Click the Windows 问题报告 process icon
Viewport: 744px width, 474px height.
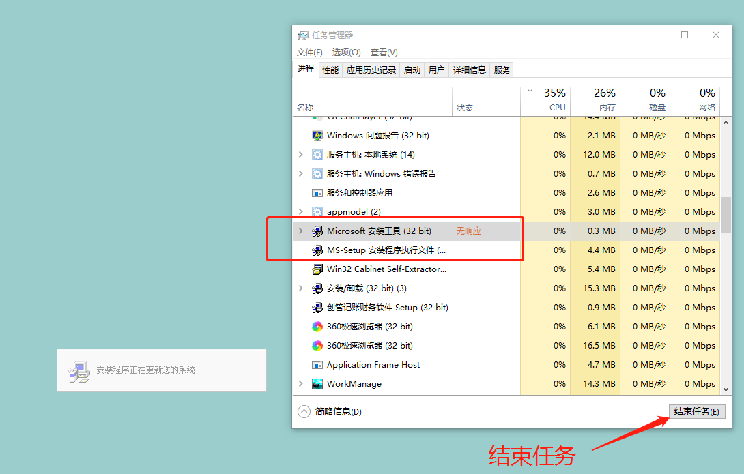317,136
